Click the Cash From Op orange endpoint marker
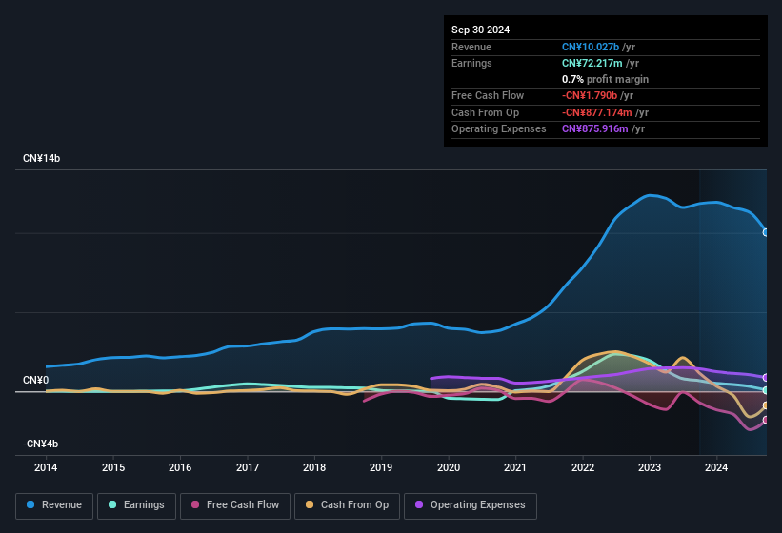Viewport: 782px width, 533px height. tap(766, 405)
